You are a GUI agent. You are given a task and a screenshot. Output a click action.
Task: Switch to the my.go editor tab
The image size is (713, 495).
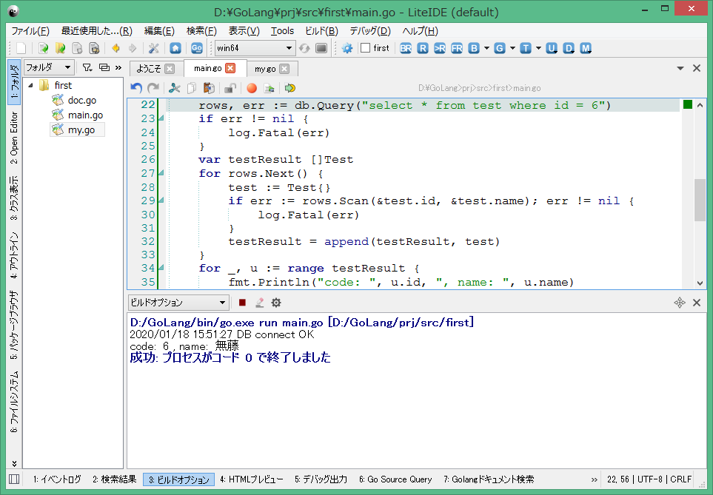[x=265, y=69]
